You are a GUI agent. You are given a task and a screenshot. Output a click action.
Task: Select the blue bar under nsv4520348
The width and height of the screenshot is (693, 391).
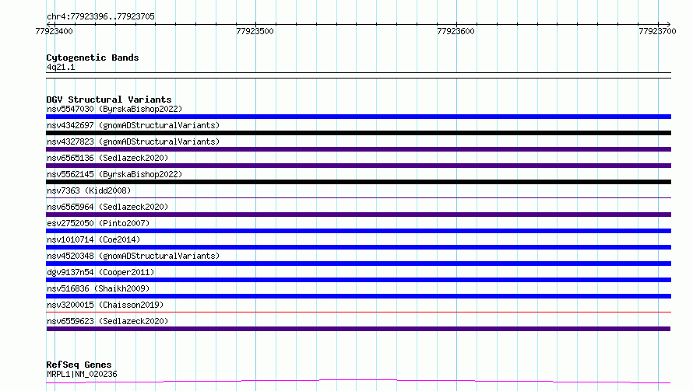[358, 264]
